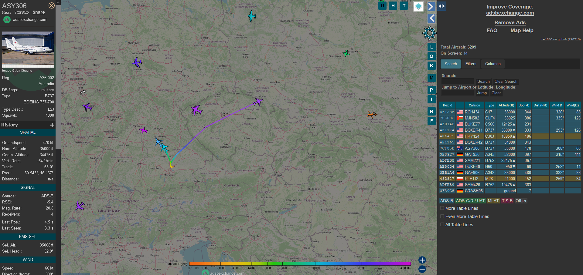Click the T map toggle button
The height and width of the screenshot is (275, 583).
click(404, 5)
